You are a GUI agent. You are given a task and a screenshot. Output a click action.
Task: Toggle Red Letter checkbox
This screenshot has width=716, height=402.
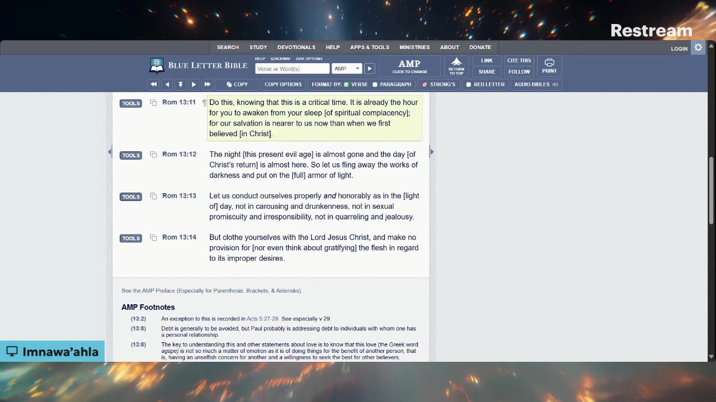click(x=469, y=84)
